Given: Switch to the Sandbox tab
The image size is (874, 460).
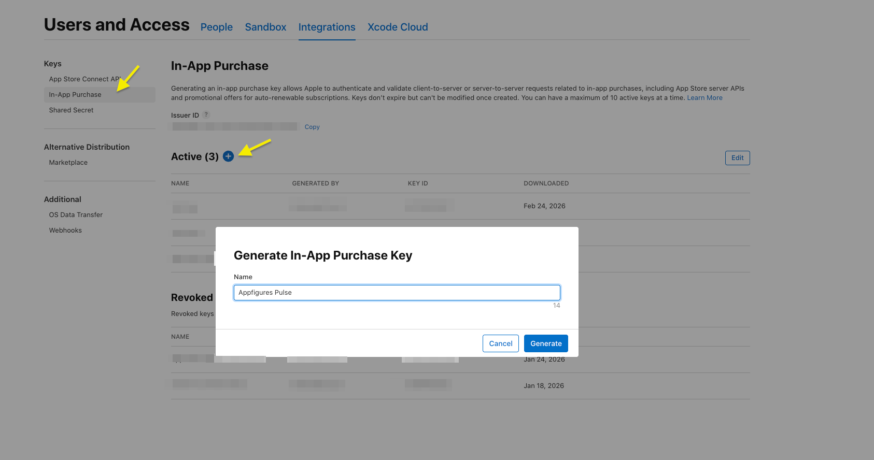Looking at the screenshot, I should coord(265,27).
